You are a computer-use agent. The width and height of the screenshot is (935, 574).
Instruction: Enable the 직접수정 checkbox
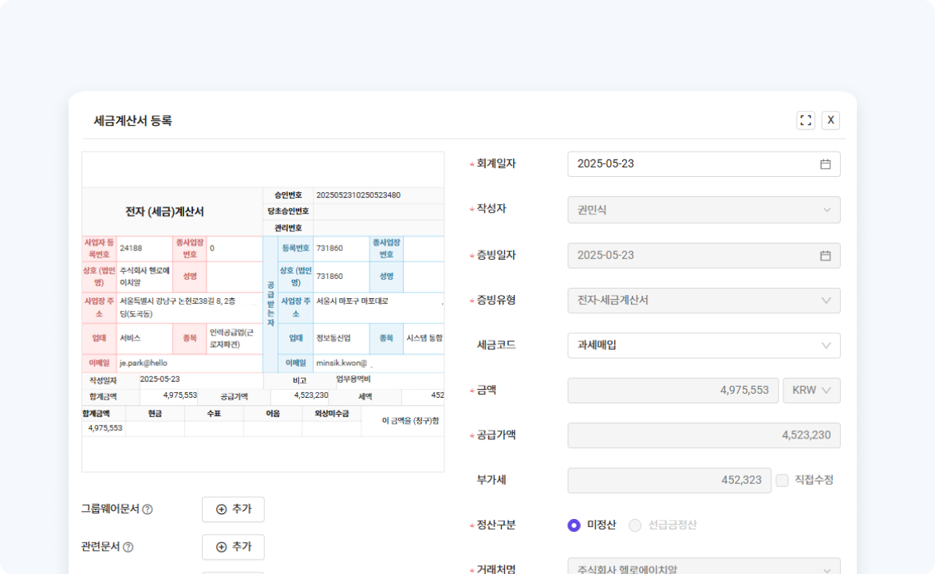pos(782,480)
